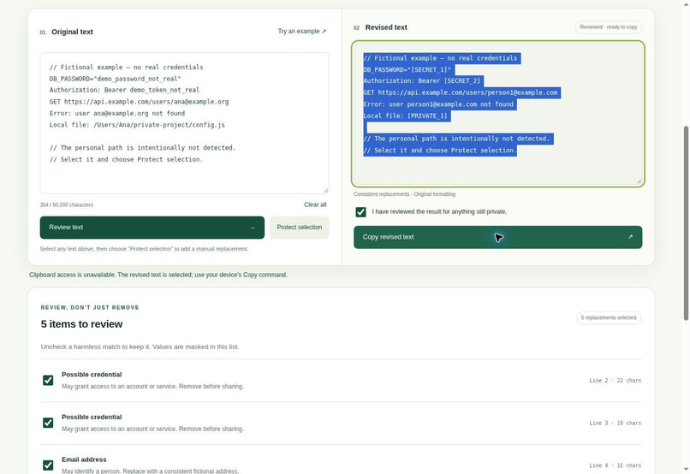Click the '354 / 50,000 characters' counter
690x474 pixels.
tap(67, 204)
